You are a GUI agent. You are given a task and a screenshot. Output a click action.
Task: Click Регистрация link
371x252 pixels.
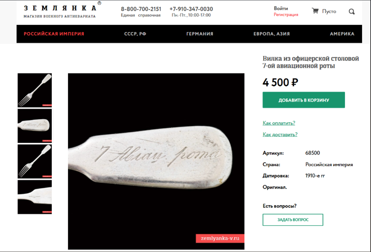(286, 14)
